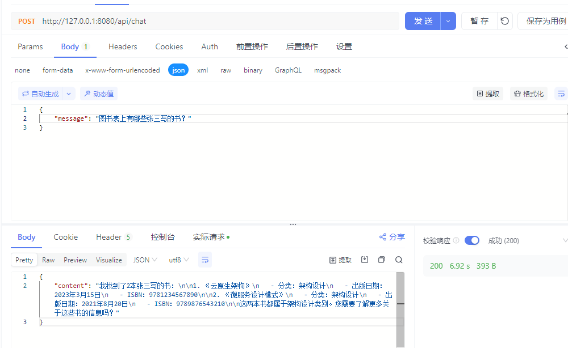
Task: Open the 控制台 console tab
Action: (x=162, y=237)
